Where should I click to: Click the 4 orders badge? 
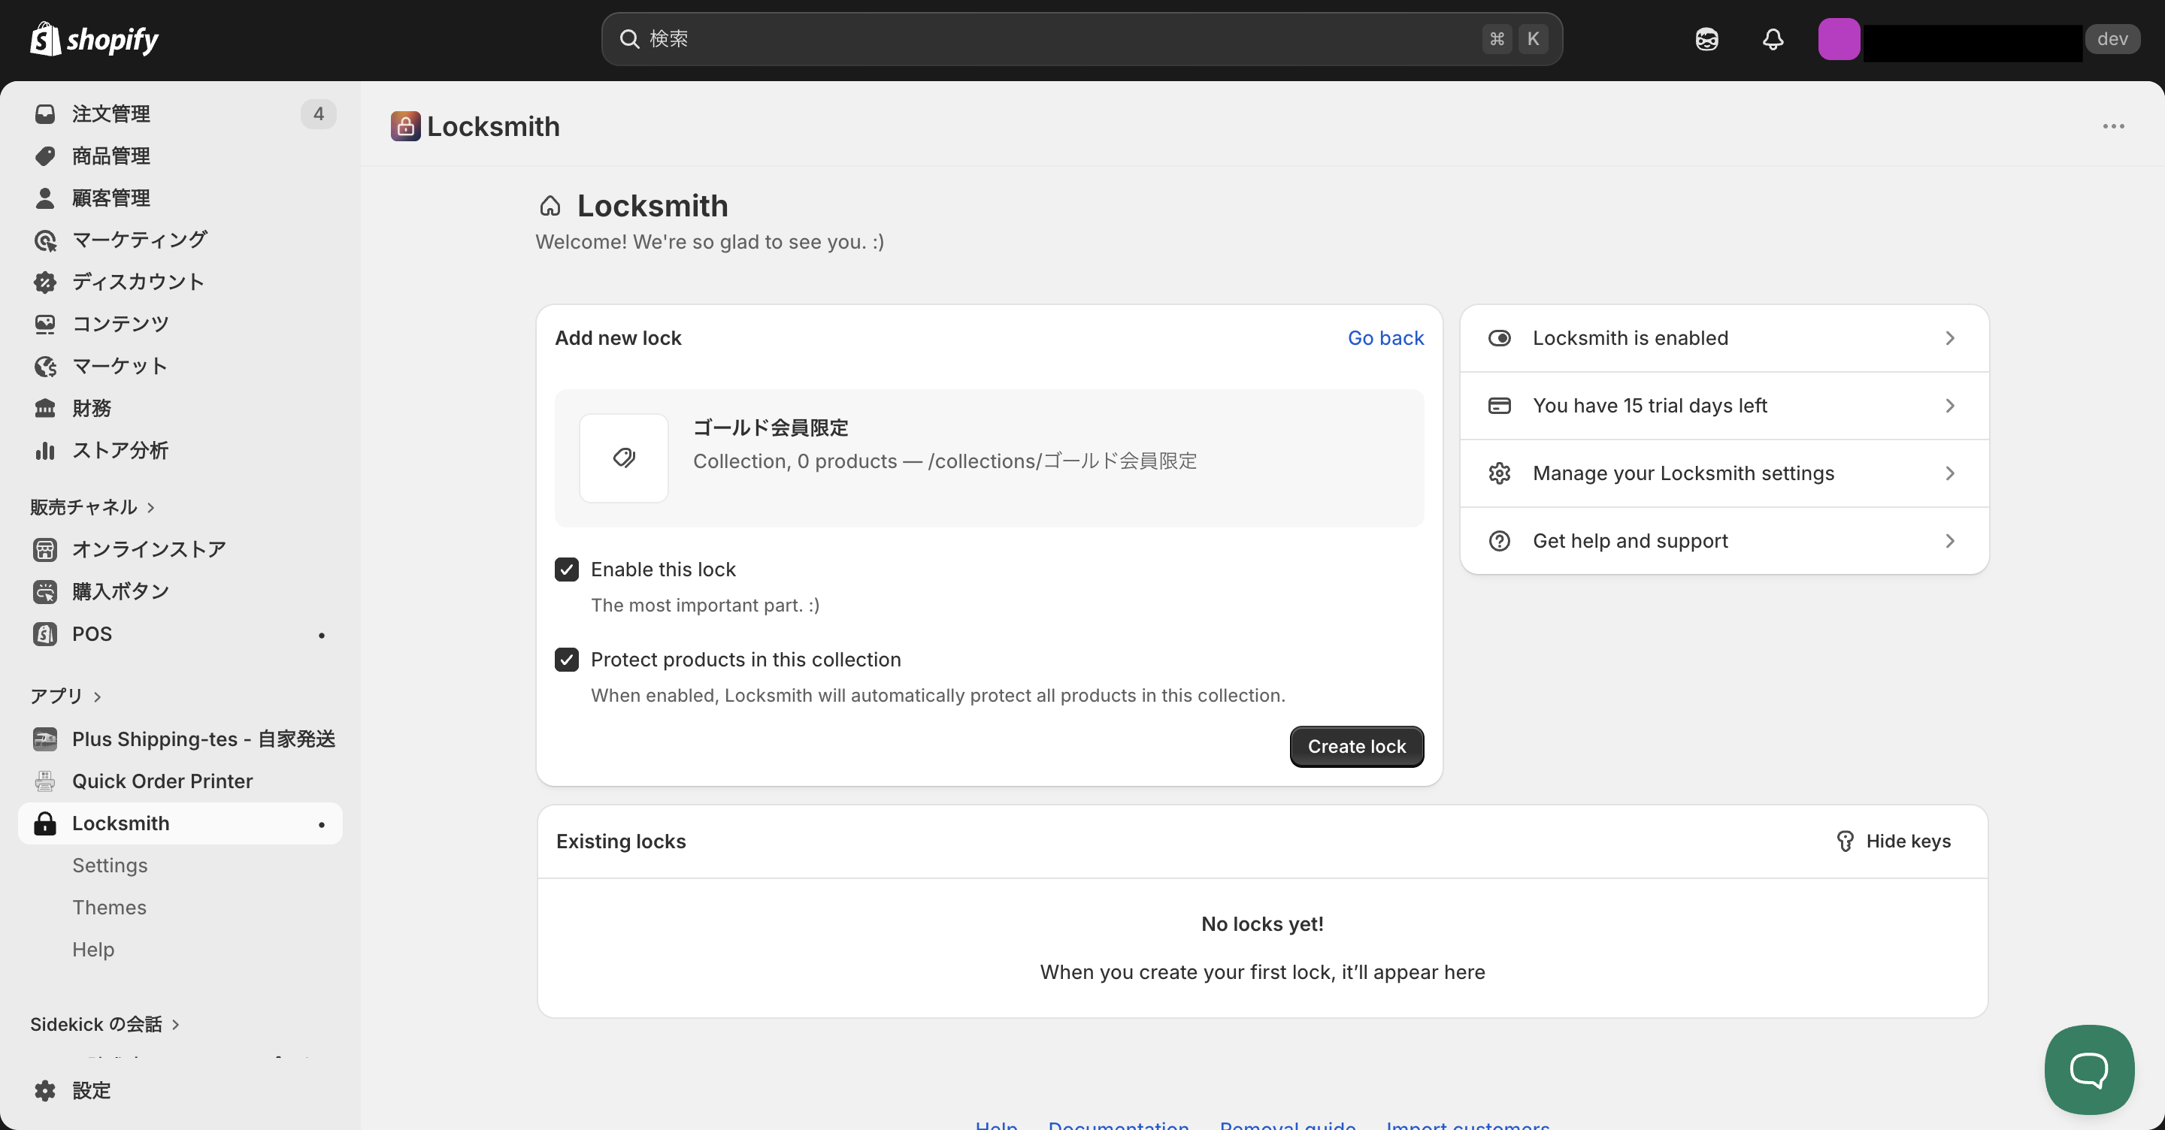coord(319,113)
